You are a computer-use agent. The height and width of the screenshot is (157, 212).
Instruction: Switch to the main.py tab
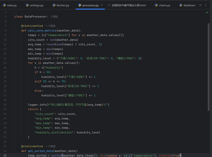click(10, 5)
